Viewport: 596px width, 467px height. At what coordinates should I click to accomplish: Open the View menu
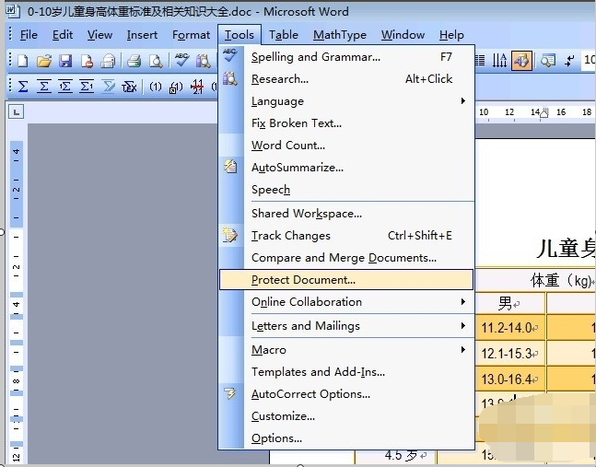(99, 35)
